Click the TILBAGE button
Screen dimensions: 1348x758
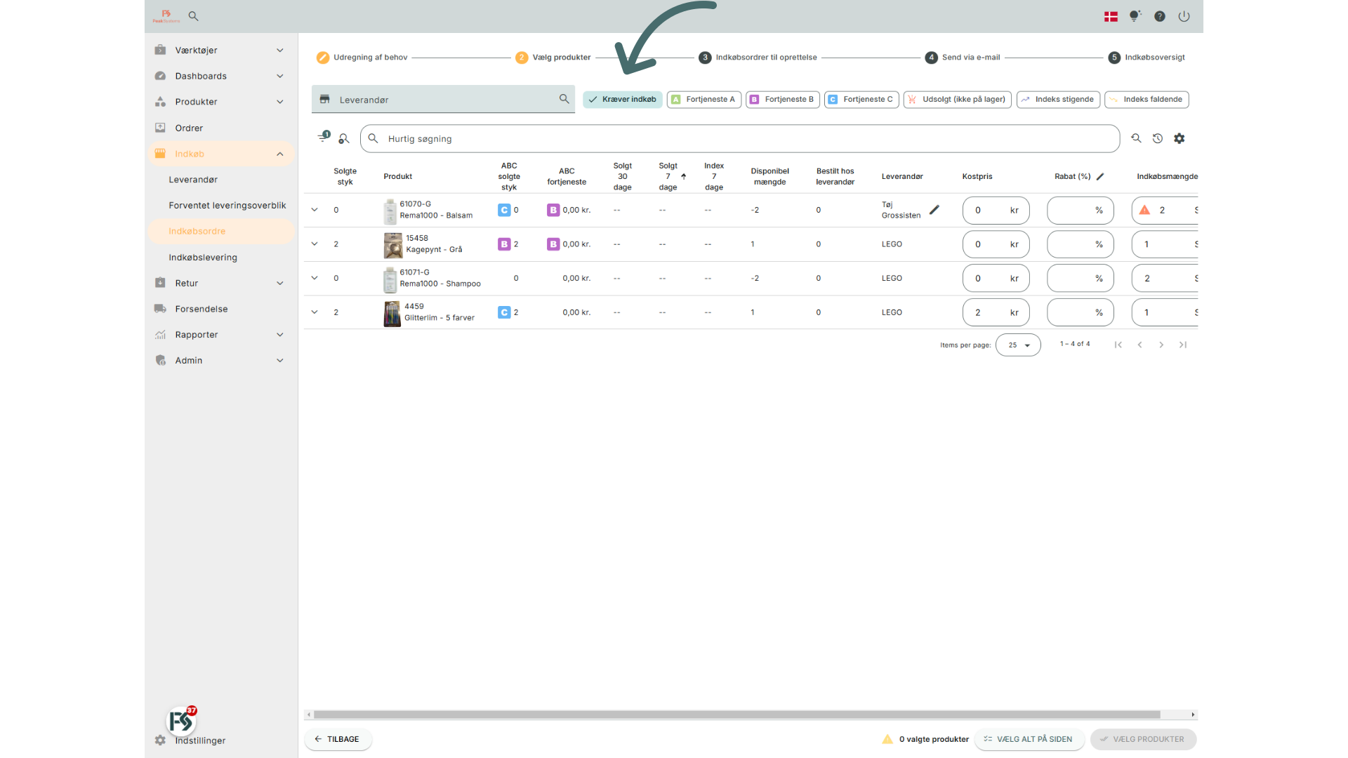coord(337,739)
